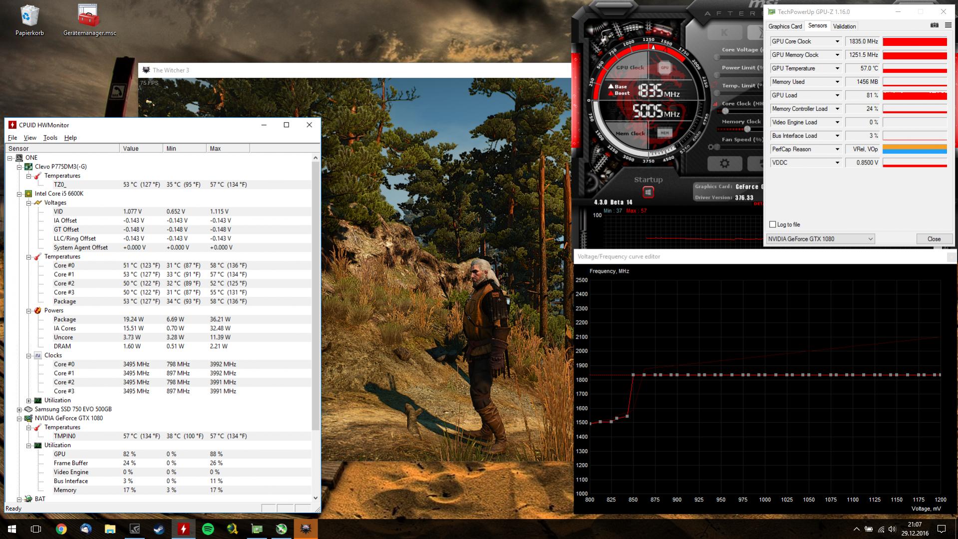Click the Core Clock slider handle
The height and width of the screenshot is (539, 958).
[x=725, y=111]
